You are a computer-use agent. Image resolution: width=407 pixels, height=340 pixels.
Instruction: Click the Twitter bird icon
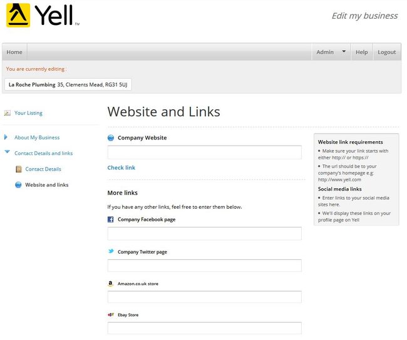point(111,251)
